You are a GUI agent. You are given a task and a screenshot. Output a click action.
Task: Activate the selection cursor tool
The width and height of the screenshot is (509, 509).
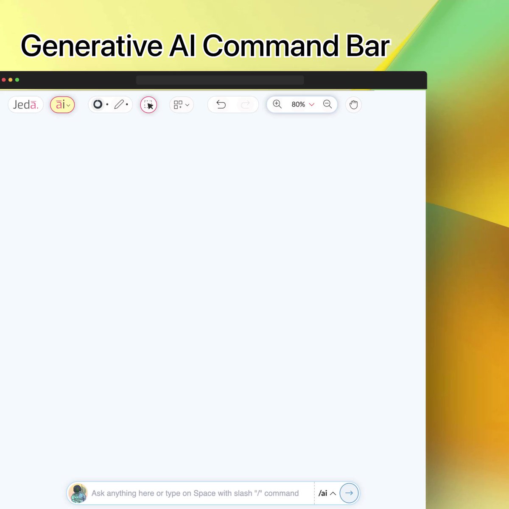[148, 105]
